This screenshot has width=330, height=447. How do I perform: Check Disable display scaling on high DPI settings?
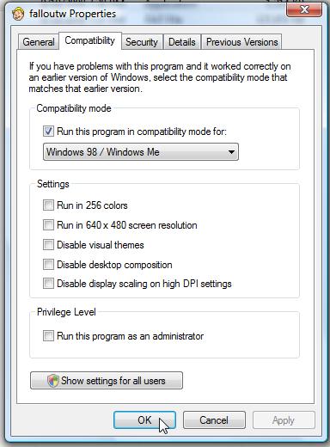click(48, 284)
